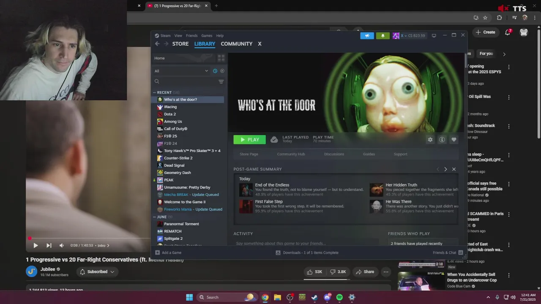The height and width of the screenshot is (304, 541).
Task: Open advanced library filter options icon
Action: click(x=221, y=81)
